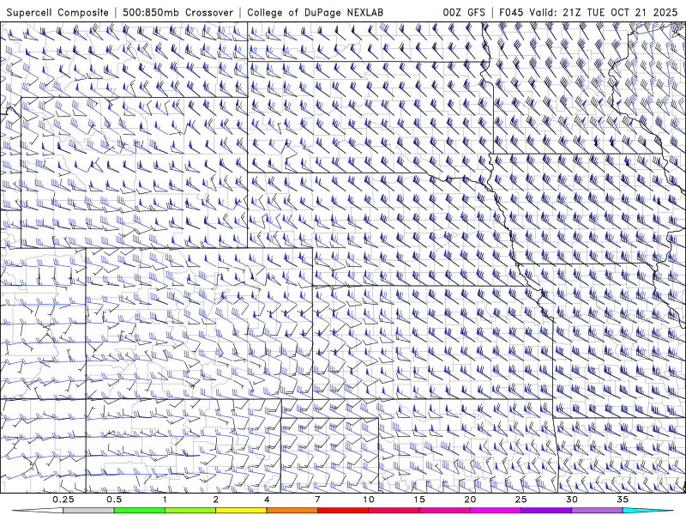This screenshot has width=686, height=515.
Task: Click the F045 Valid time stamp text
Action: 588,12
